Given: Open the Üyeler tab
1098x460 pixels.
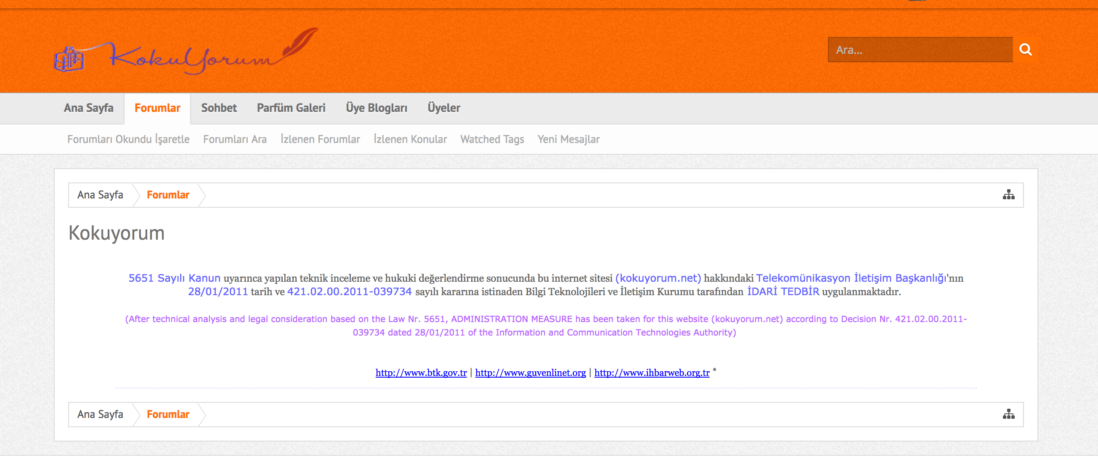Looking at the screenshot, I should [x=444, y=108].
